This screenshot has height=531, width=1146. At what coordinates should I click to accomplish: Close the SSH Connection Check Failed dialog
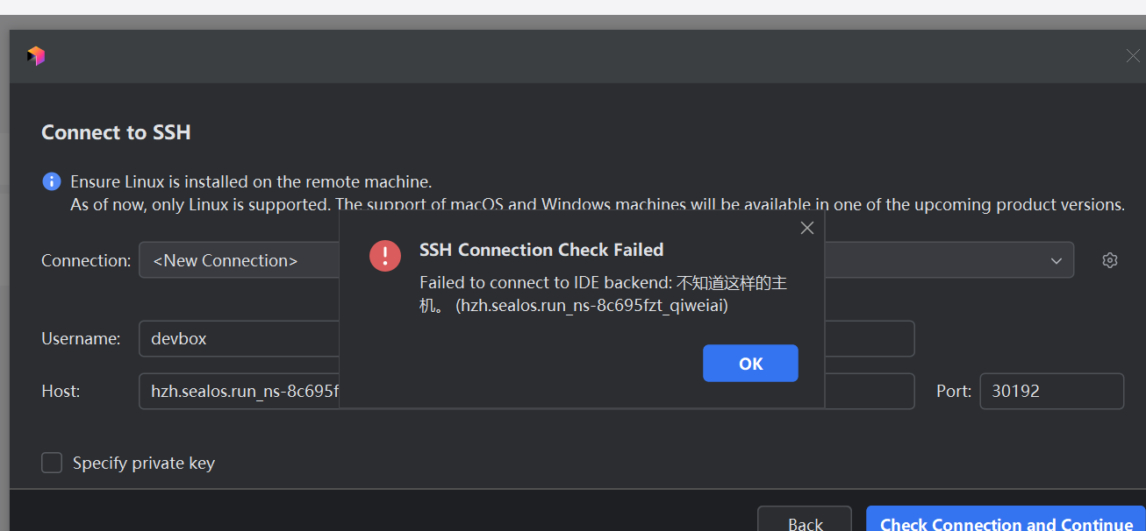point(807,228)
